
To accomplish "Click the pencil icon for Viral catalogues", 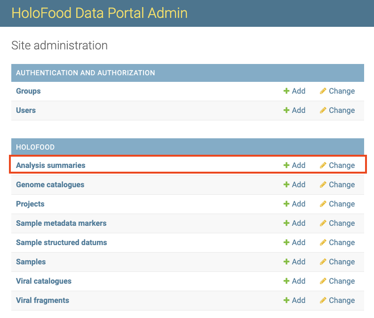I will pyautogui.click(x=323, y=281).
